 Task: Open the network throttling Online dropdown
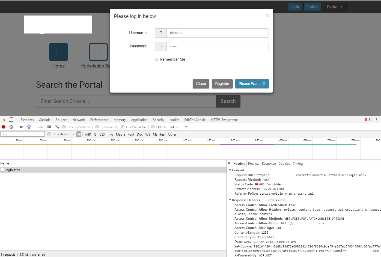[186, 127]
